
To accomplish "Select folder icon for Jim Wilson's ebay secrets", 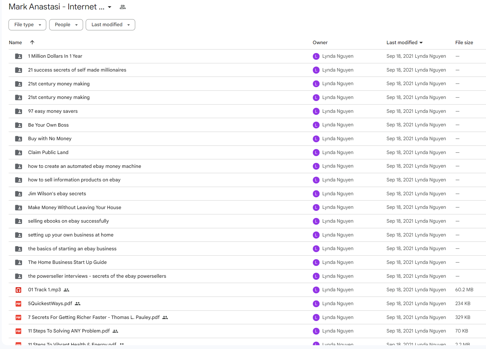I will pyautogui.click(x=19, y=194).
